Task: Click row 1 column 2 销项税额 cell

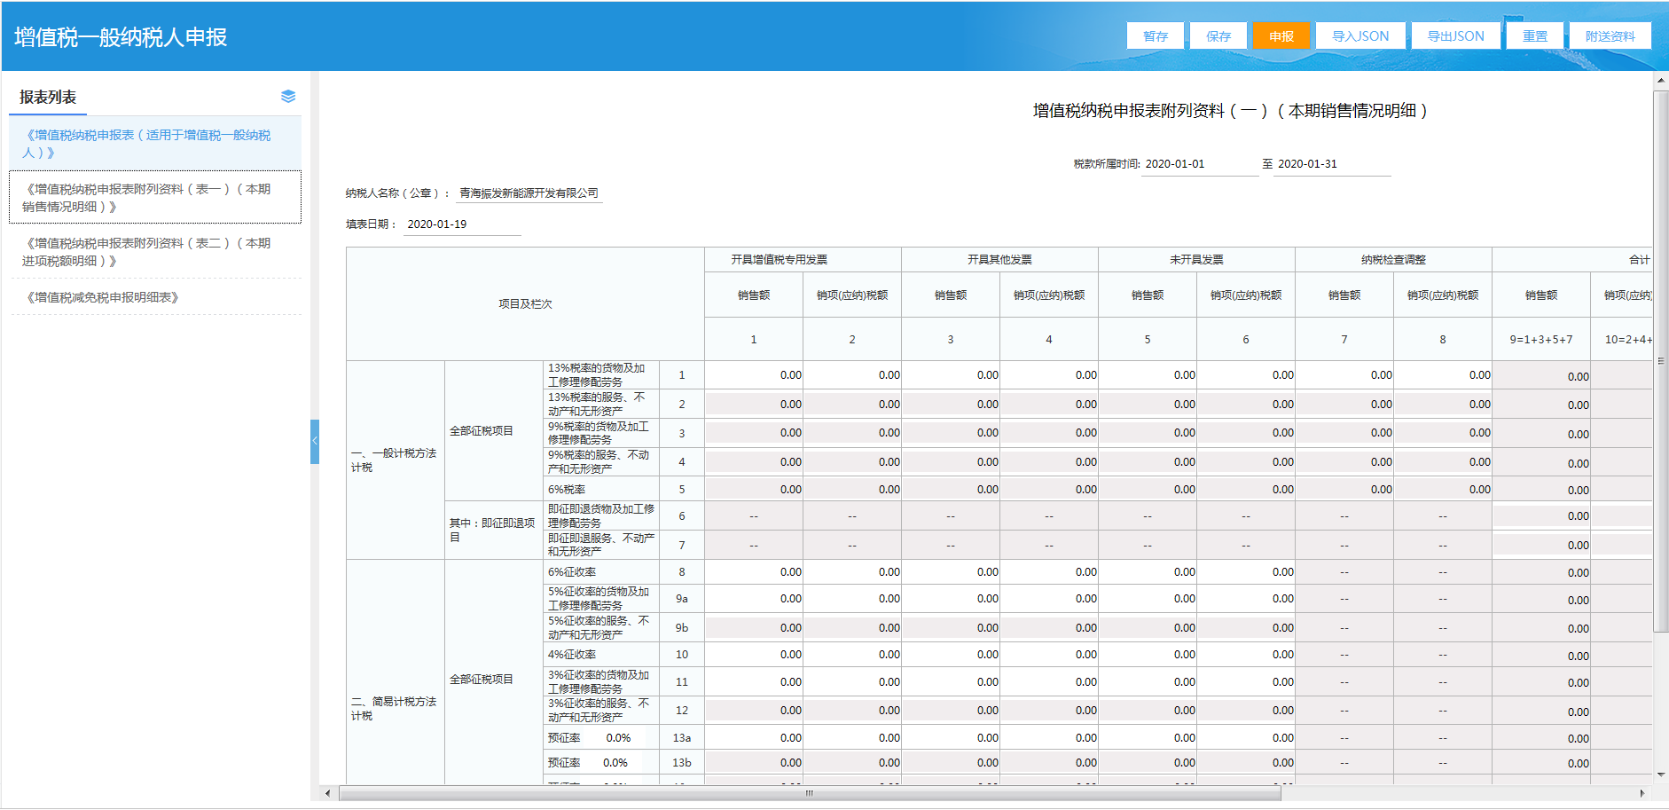Action: 852,375
